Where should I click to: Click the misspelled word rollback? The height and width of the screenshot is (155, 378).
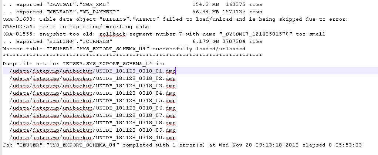[116, 34]
